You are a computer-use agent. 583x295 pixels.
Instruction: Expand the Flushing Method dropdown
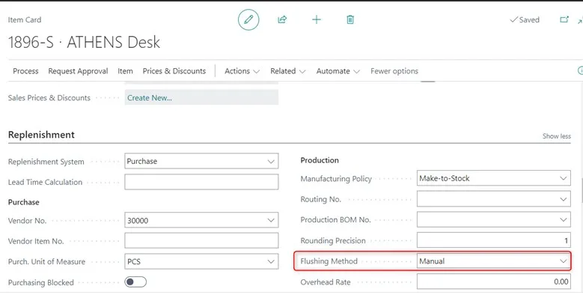coord(493,261)
